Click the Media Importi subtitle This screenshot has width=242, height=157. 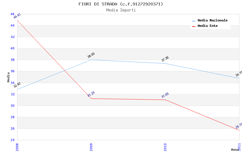(121, 10)
